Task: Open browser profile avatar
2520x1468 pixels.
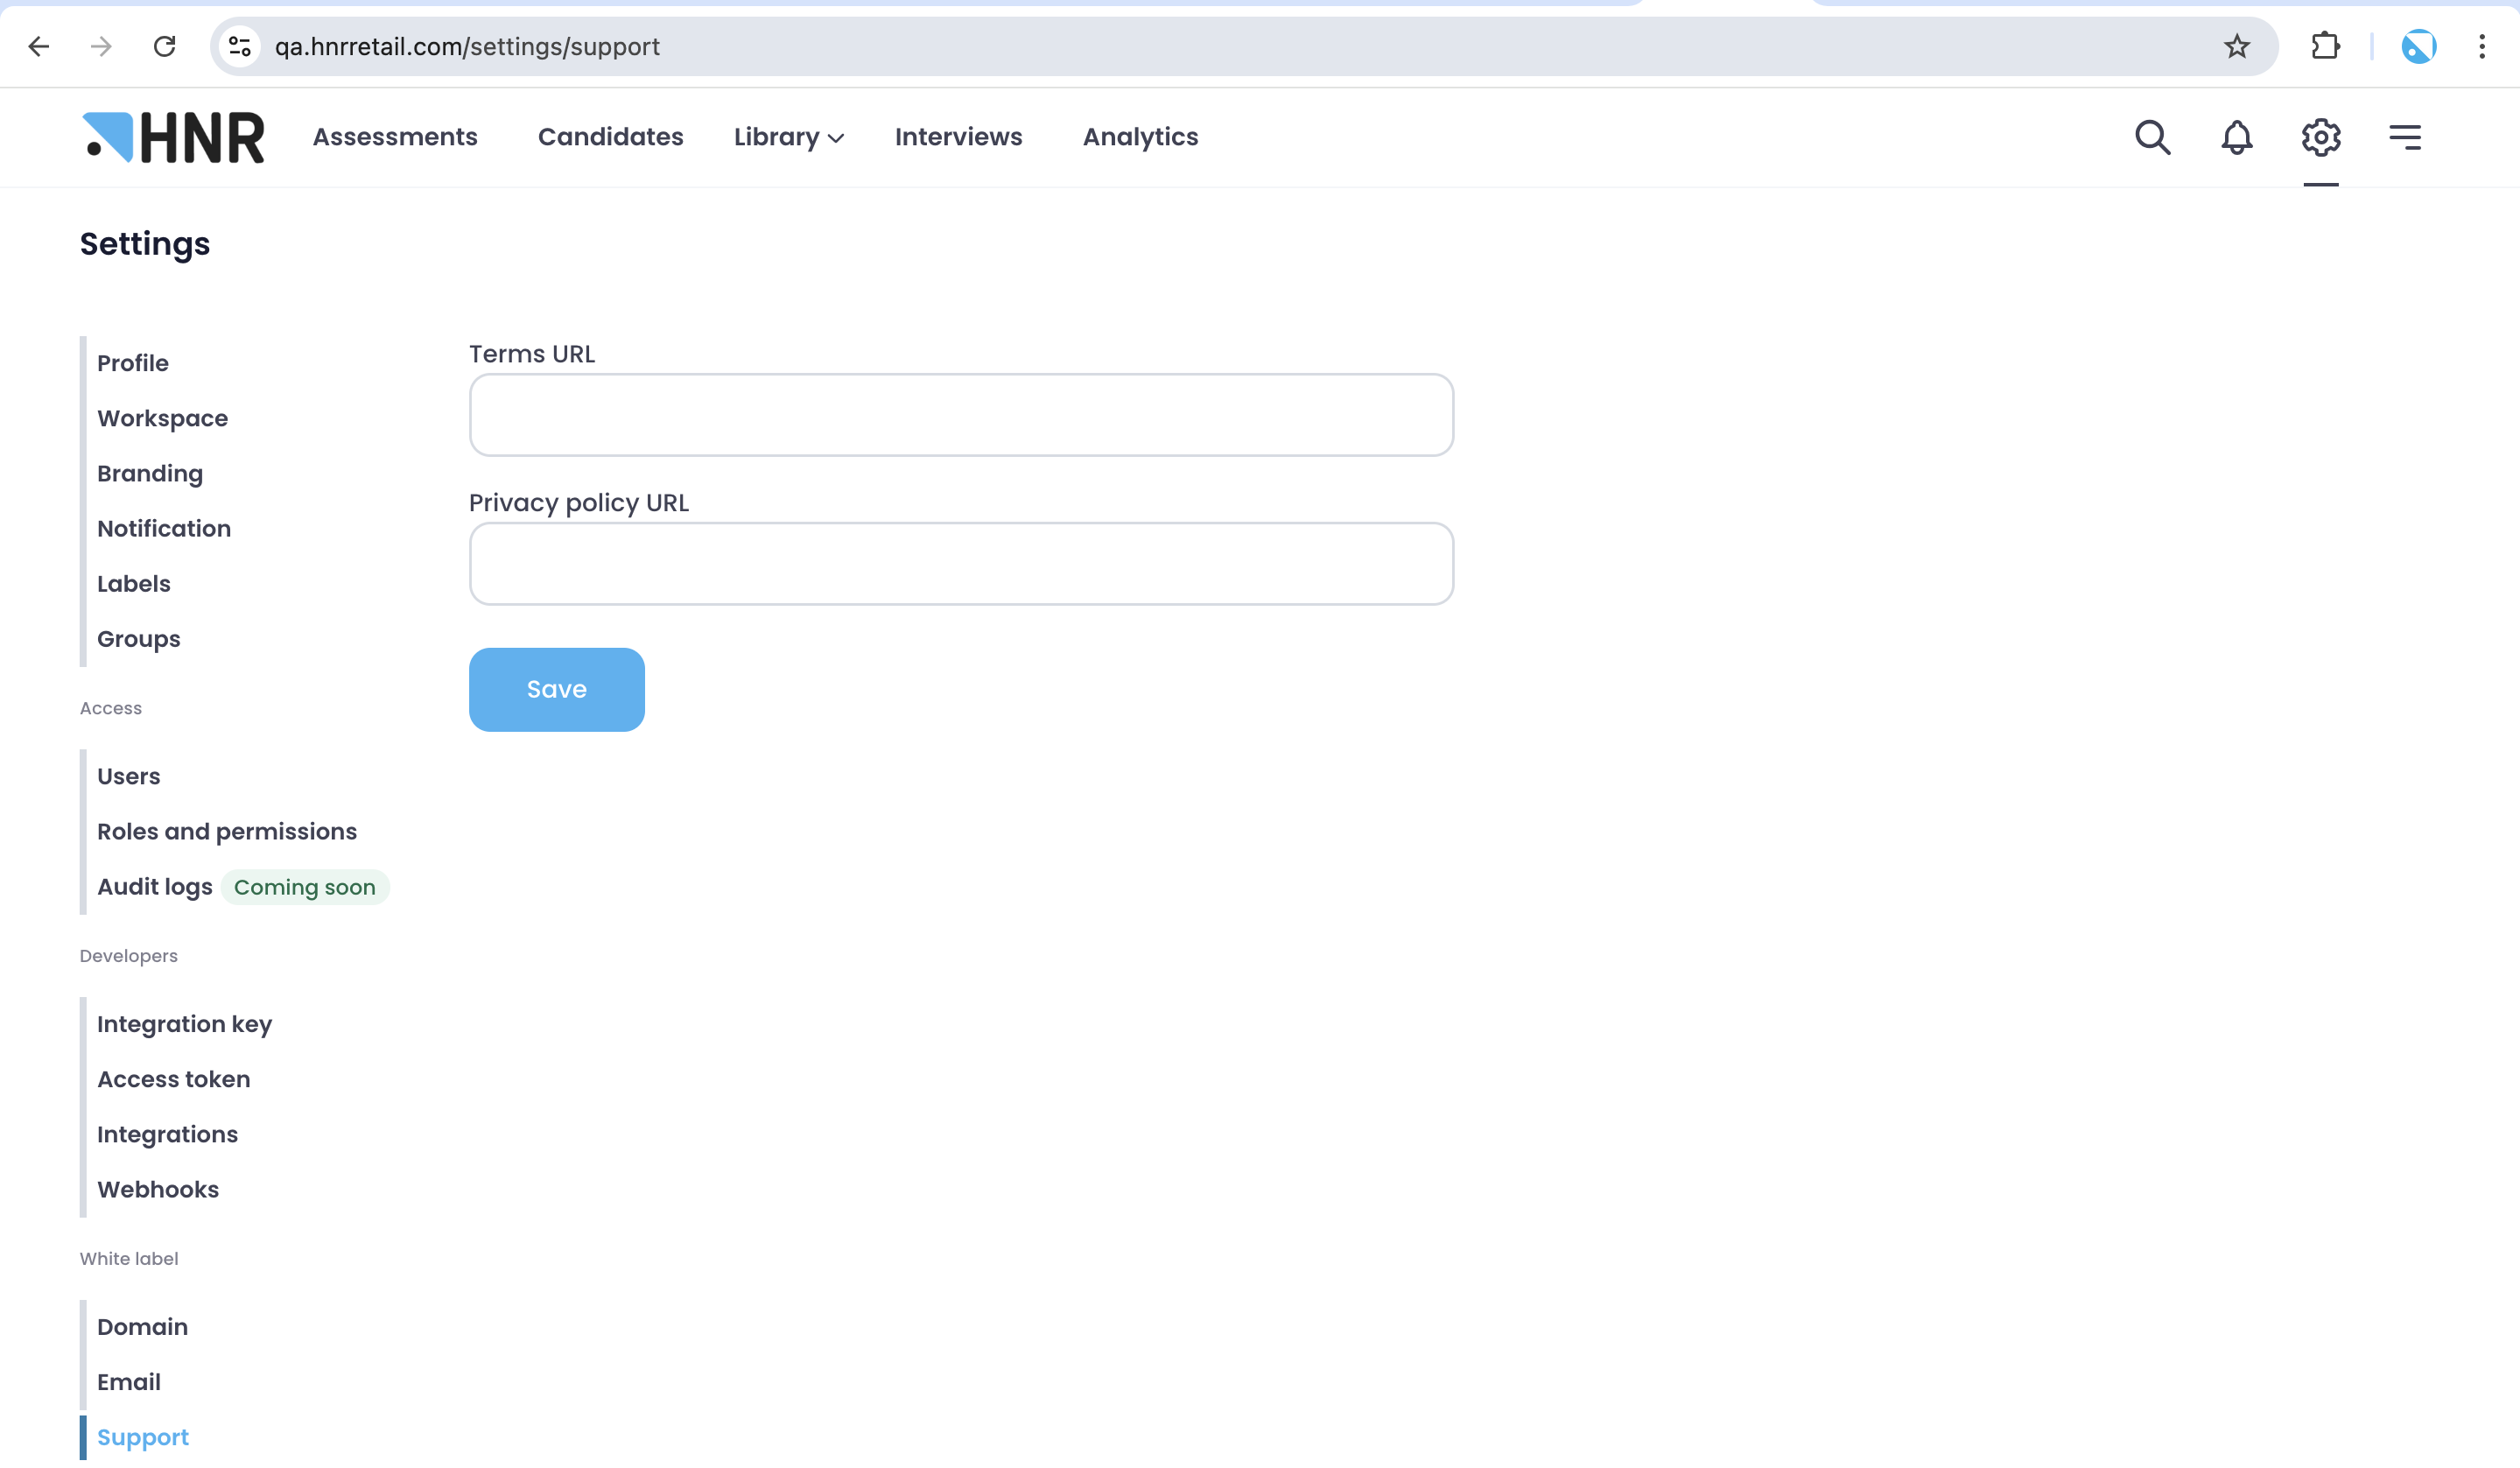Action: (x=2418, y=46)
